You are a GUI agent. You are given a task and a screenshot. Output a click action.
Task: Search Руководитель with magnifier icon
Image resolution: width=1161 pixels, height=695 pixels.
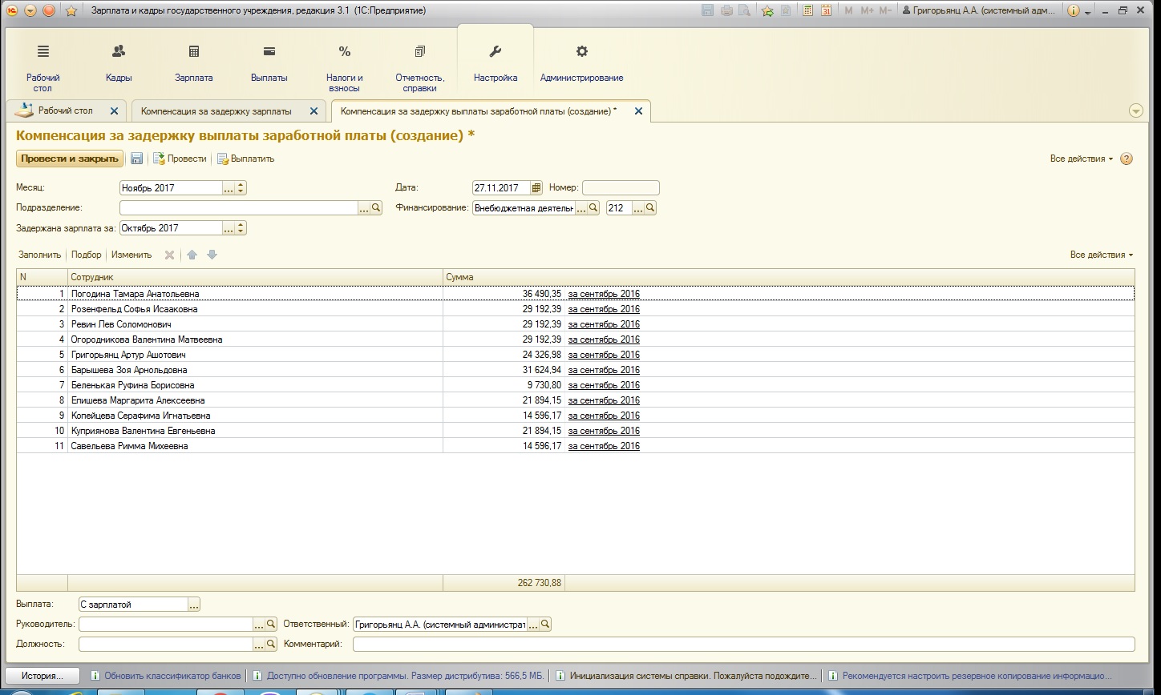coord(272,624)
